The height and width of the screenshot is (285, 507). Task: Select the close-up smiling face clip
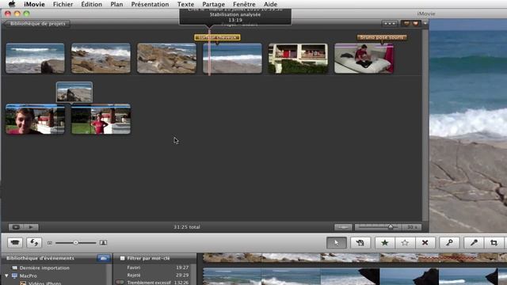35,119
